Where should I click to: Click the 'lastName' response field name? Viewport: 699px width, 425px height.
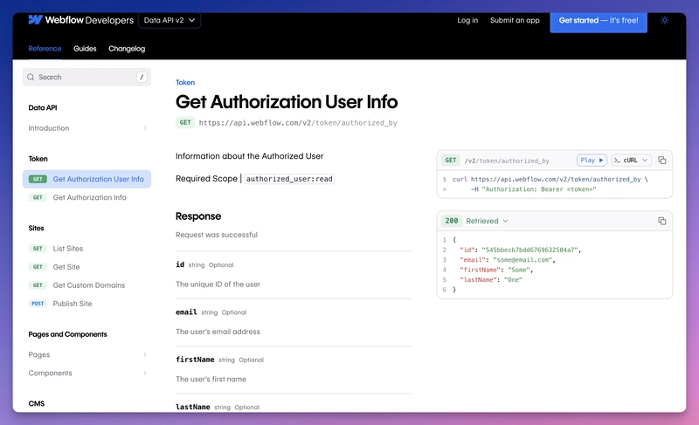pyautogui.click(x=192, y=407)
